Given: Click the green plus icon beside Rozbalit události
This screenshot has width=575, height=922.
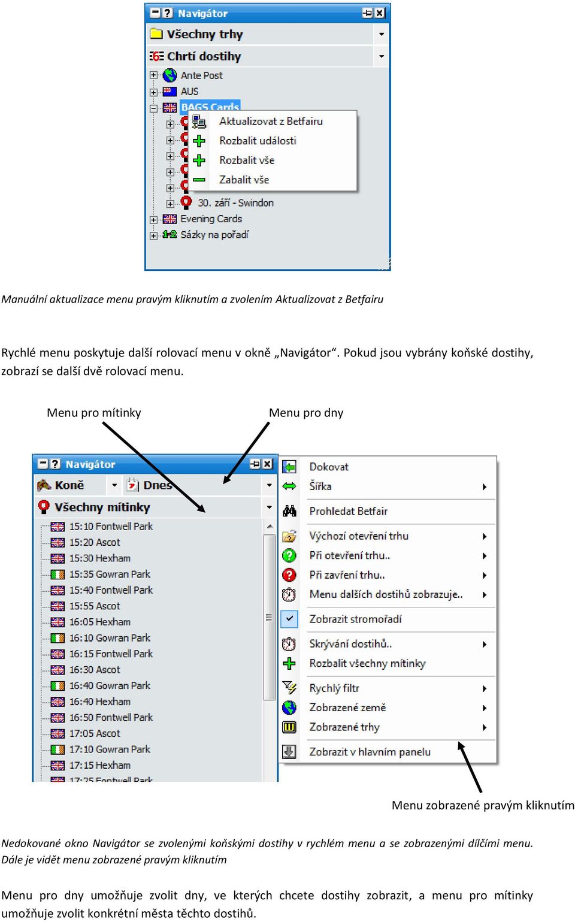Looking at the screenshot, I should coord(199,141).
